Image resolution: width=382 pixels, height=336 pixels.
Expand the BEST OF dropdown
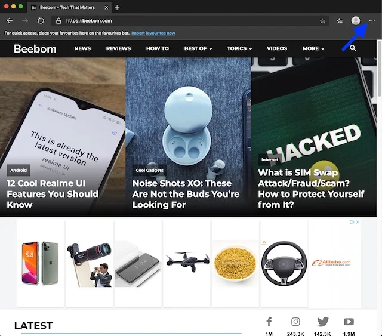tap(198, 48)
